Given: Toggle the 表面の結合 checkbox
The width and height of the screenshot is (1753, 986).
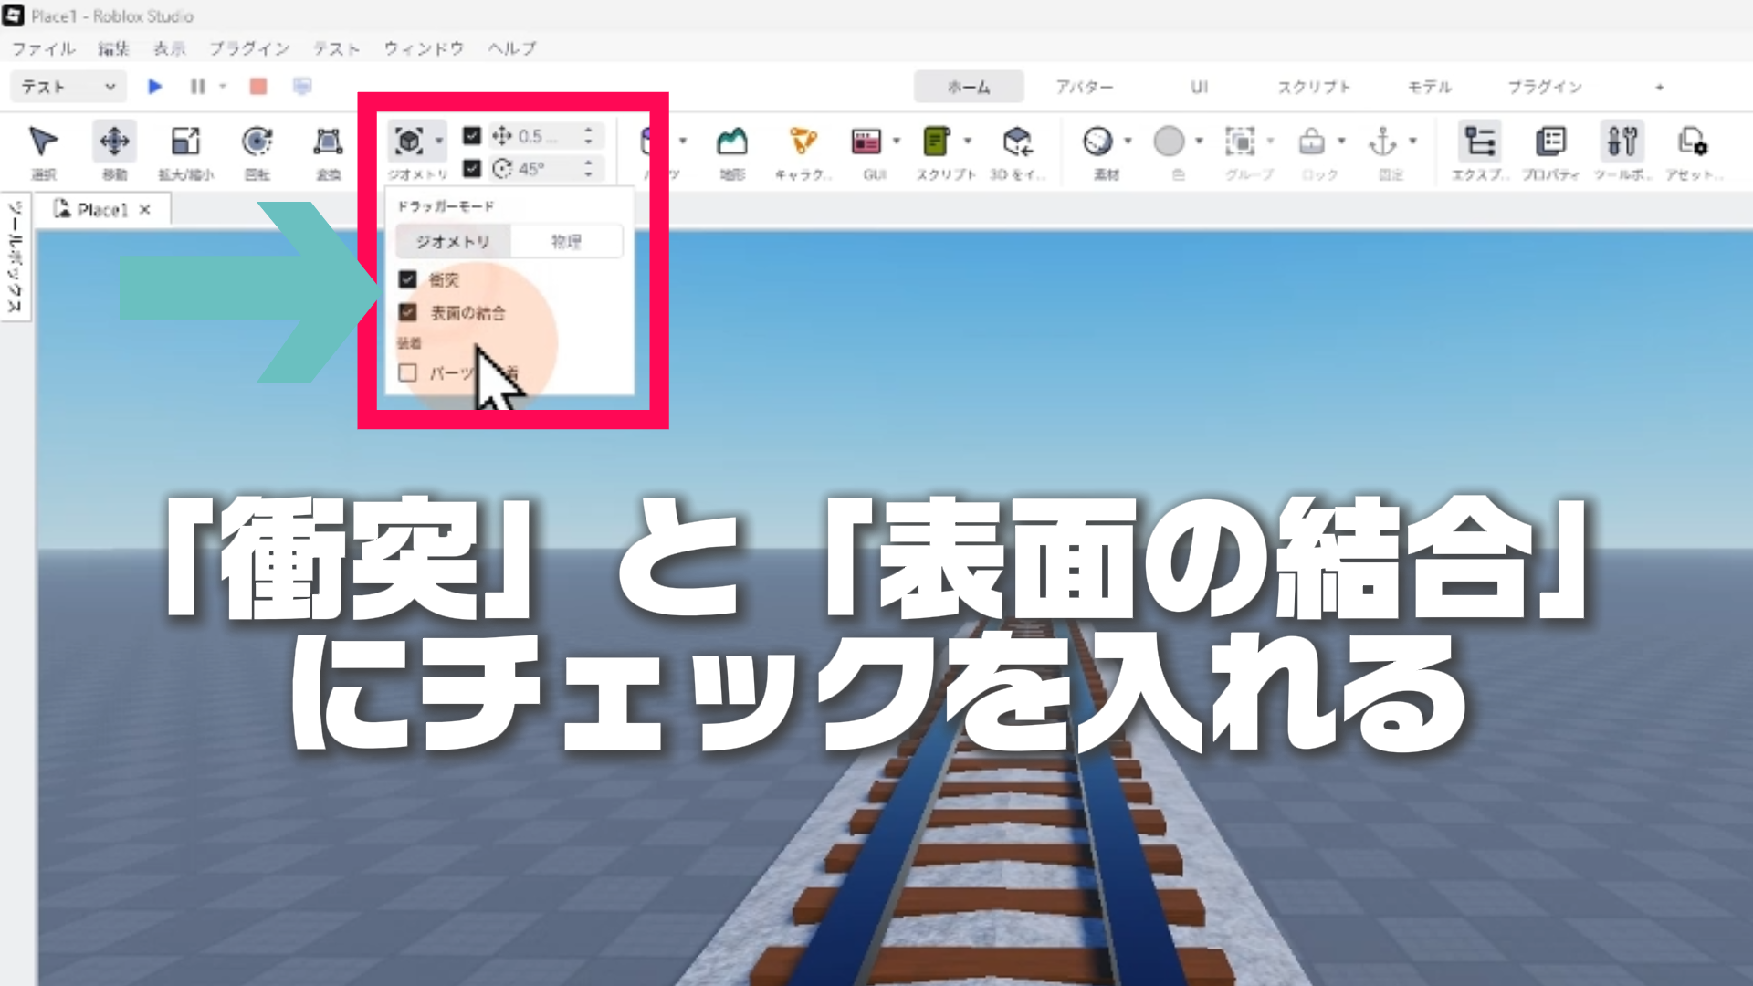Looking at the screenshot, I should (408, 312).
